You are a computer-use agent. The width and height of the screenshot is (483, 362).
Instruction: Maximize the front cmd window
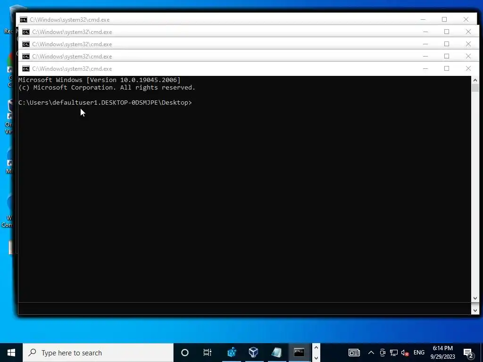tap(447, 69)
